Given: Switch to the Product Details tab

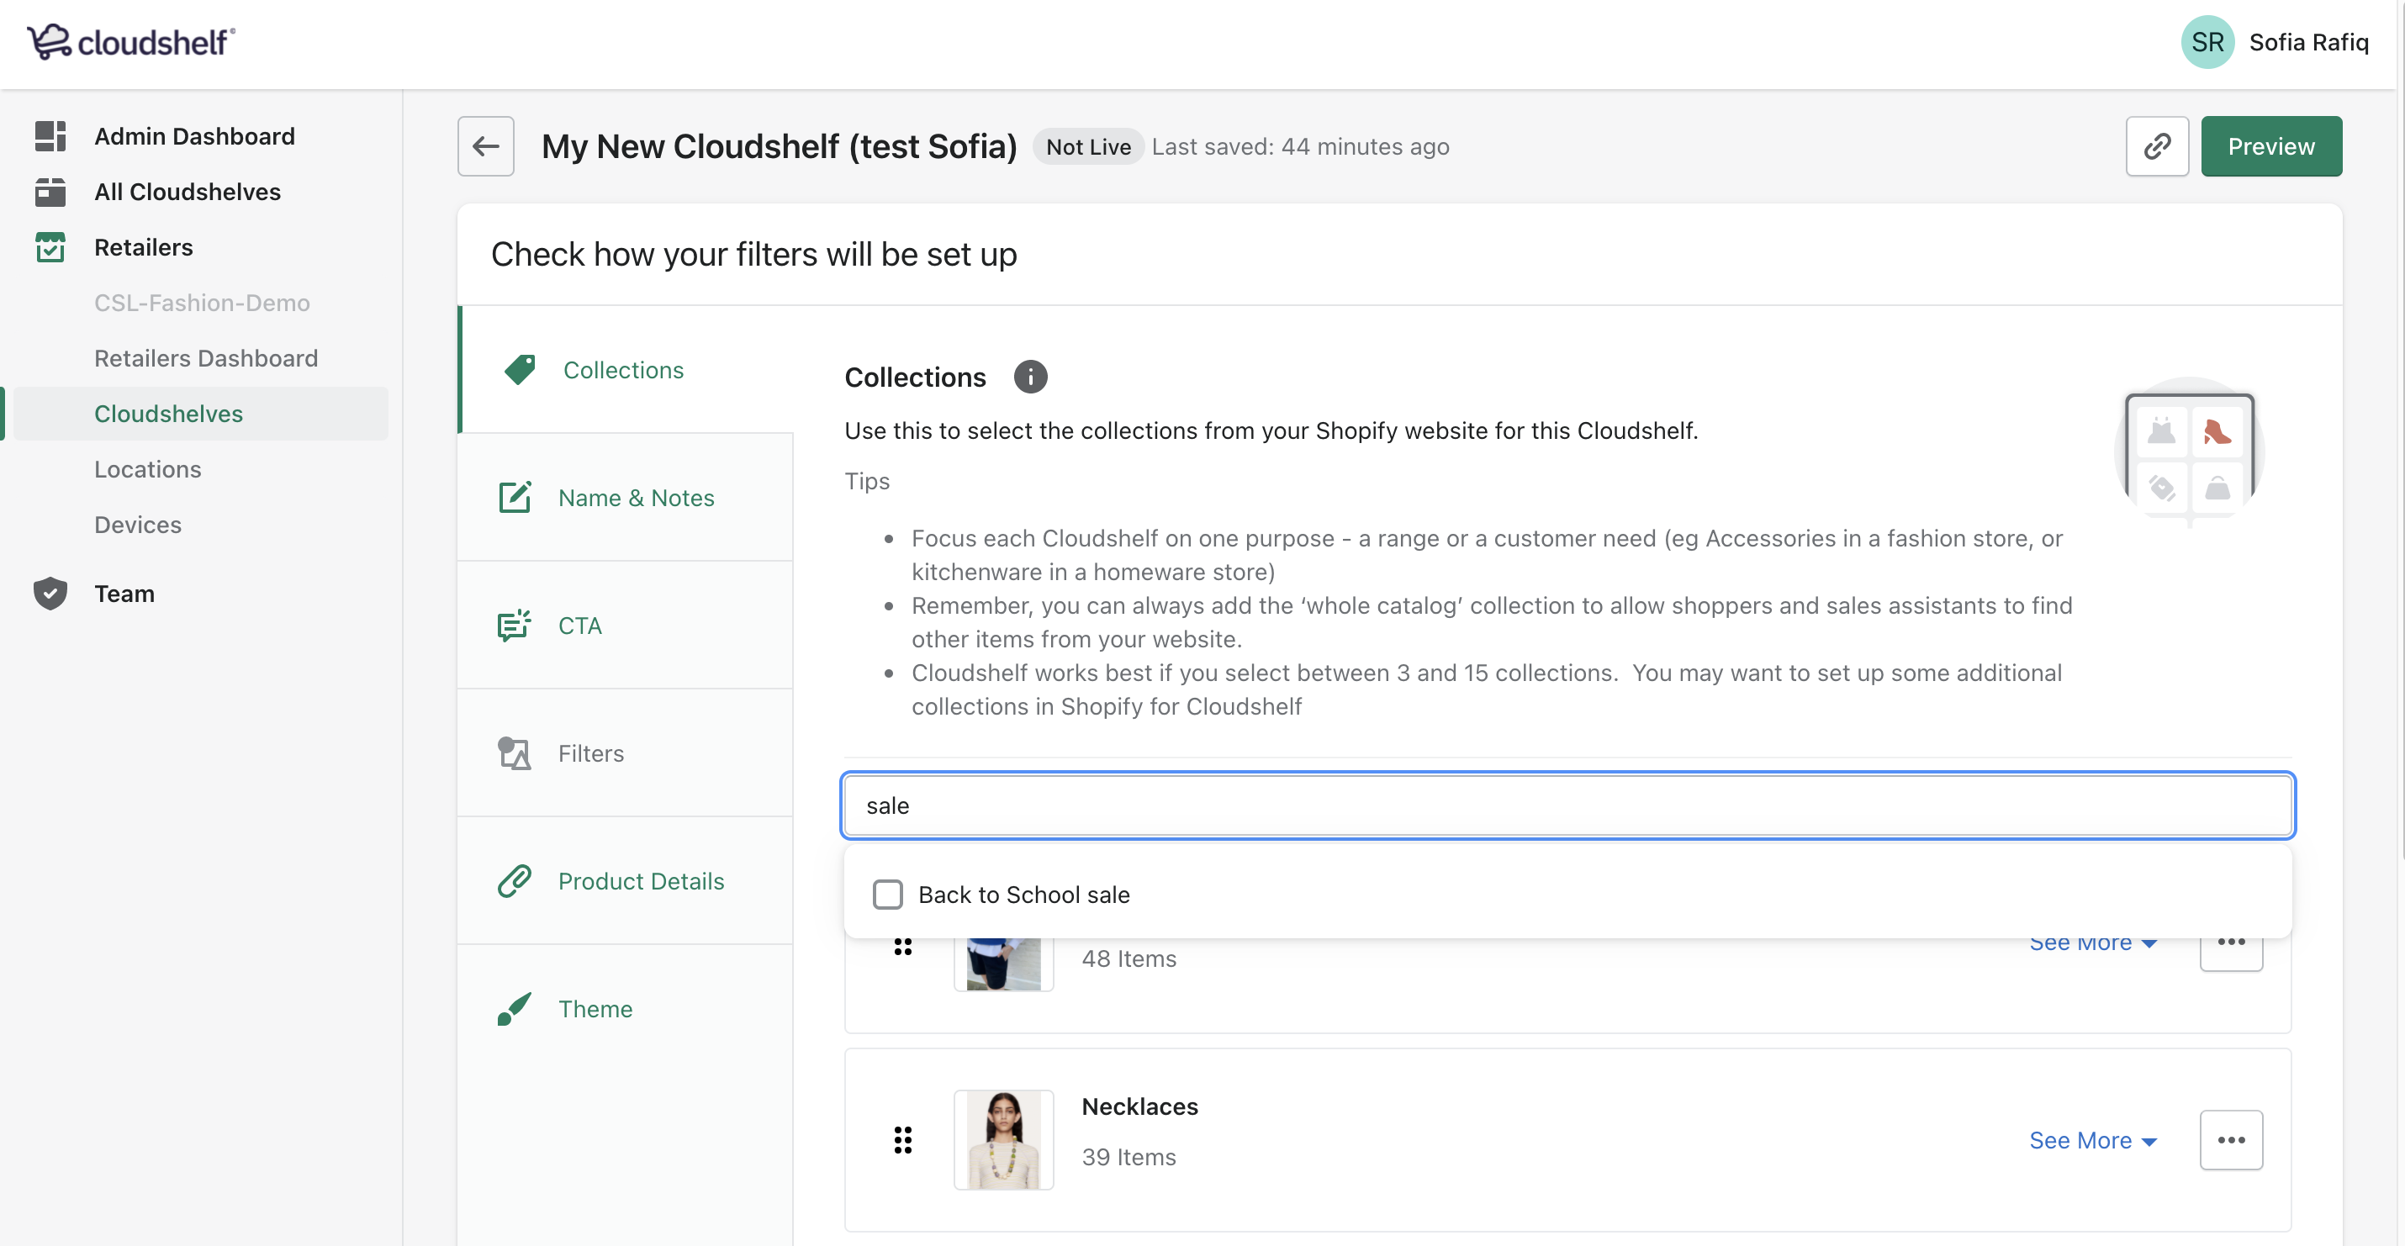Looking at the screenshot, I should click(626, 881).
